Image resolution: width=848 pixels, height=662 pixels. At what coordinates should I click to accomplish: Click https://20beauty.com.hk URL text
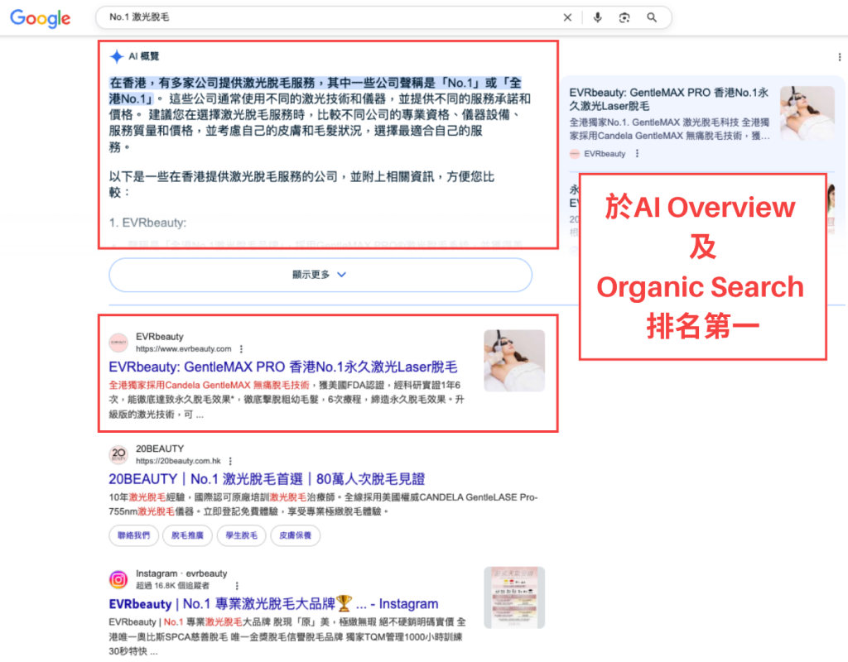178,461
